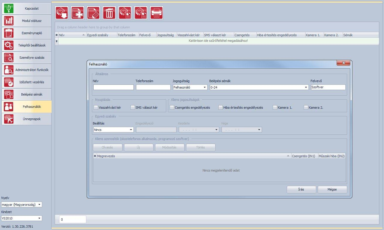Click the Csengetés (IN1) column header

click(x=304, y=156)
